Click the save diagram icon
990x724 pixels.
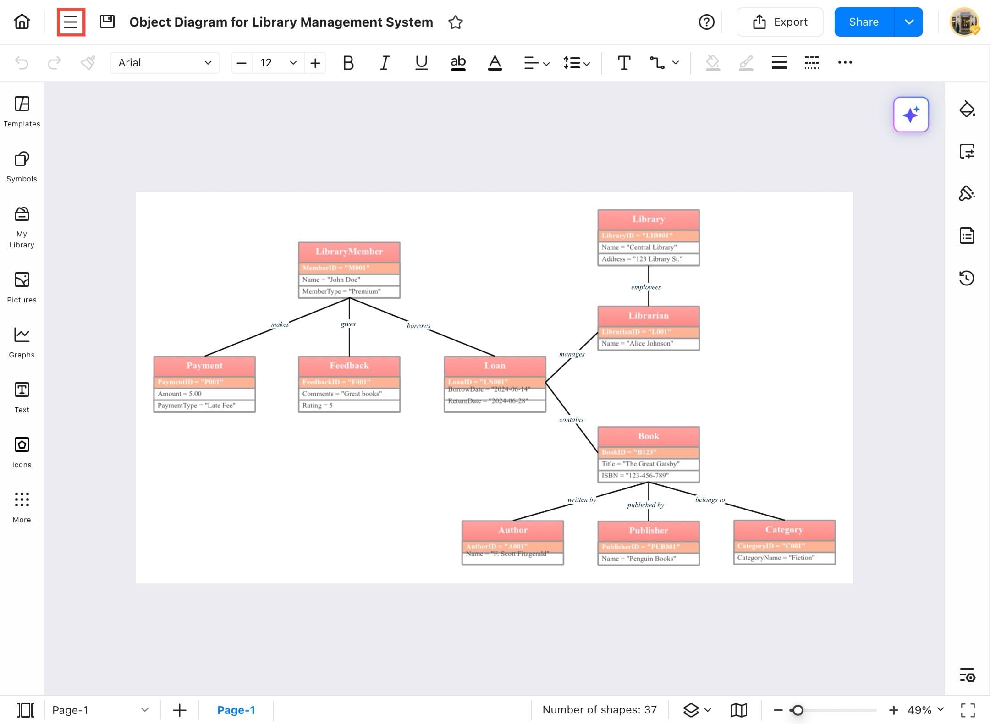tap(107, 22)
